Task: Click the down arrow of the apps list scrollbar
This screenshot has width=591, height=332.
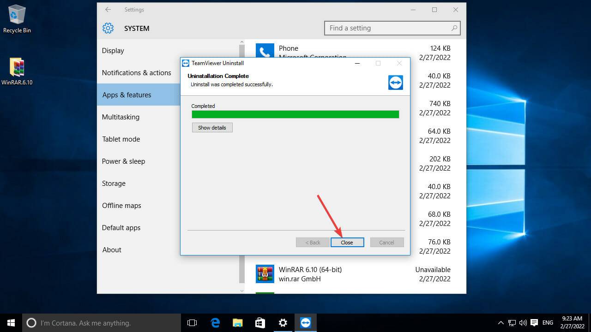Action: click(x=241, y=290)
